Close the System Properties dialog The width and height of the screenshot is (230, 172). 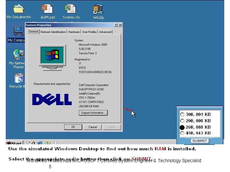click(x=120, y=25)
